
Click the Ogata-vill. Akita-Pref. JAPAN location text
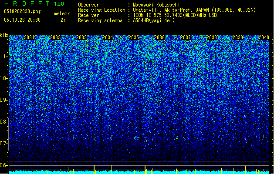point(194,10)
